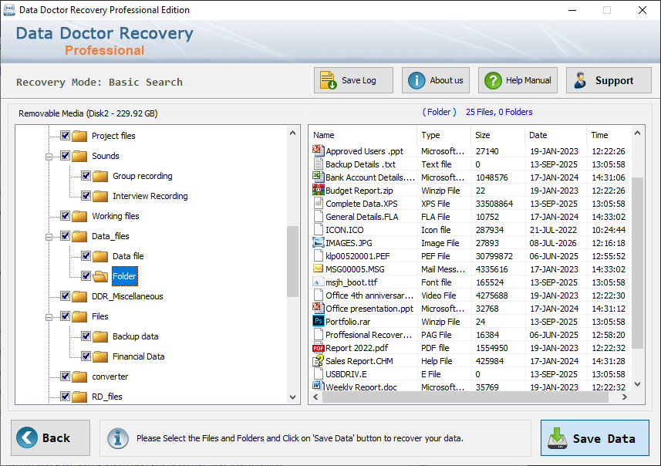The width and height of the screenshot is (661, 466).
Task: Select the Data file tree item
Action: click(128, 256)
